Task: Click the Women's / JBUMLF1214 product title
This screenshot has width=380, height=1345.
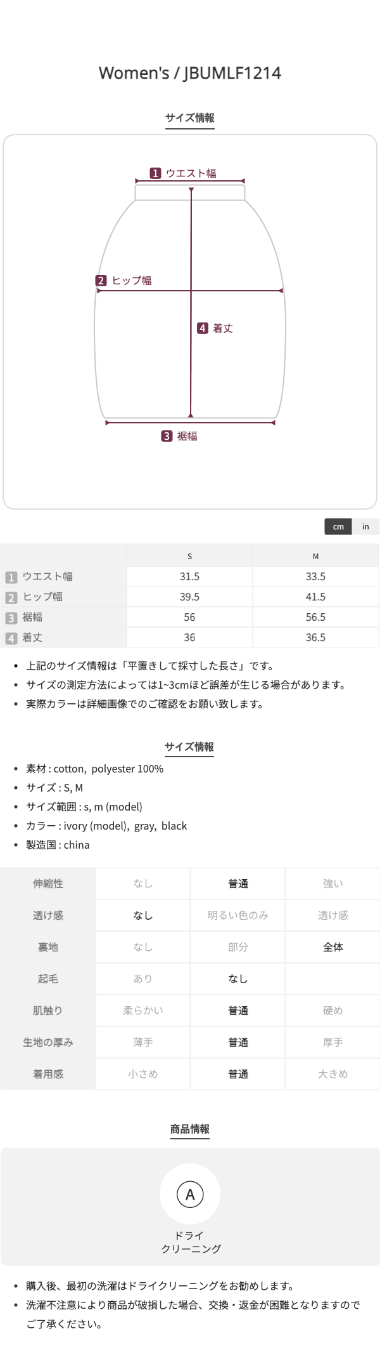Action: pyautogui.click(x=190, y=73)
